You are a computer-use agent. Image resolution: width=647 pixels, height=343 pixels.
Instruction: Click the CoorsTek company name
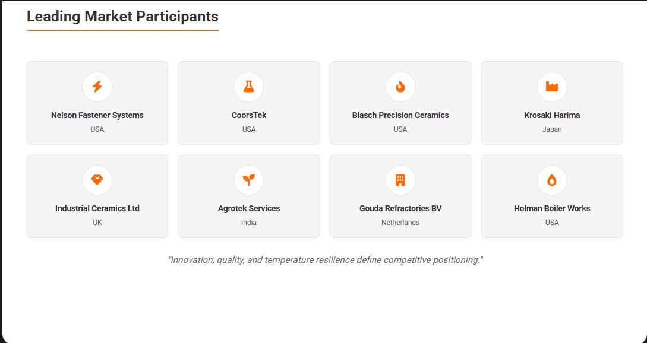(x=249, y=115)
